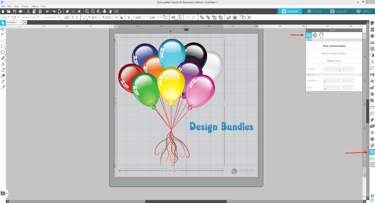Image resolution: width=375 pixels, height=203 pixels.
Task: Select the arrow Select tool
Action: tap(3, 23)
